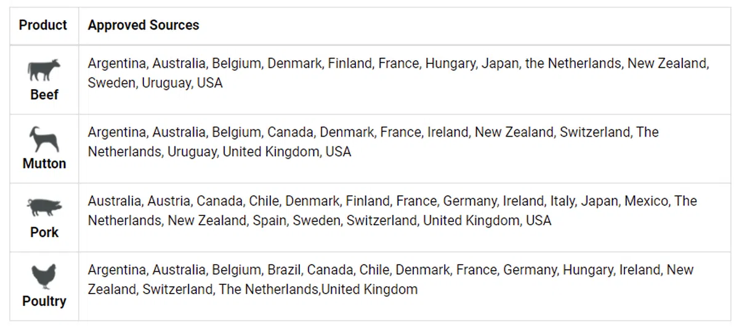
Task: Click the pig icon for Pork
Action: [x=44, y=208]
